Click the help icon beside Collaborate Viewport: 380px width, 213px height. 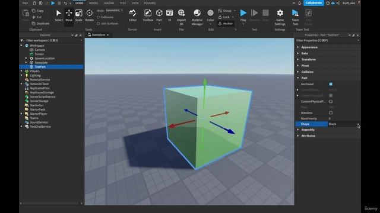point(328,3)
